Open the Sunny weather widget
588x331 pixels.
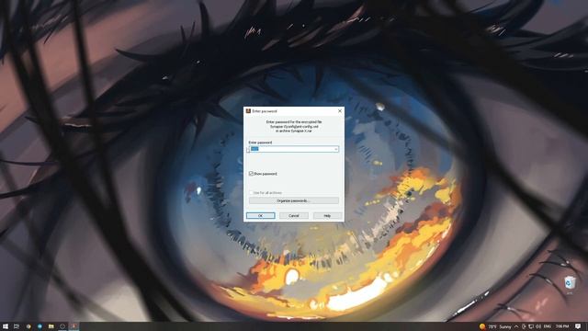tap(495, 326)
